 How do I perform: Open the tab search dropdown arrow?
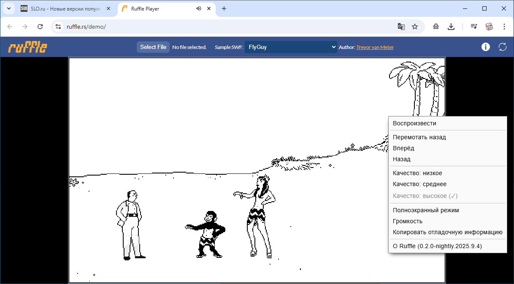[8, 8]
